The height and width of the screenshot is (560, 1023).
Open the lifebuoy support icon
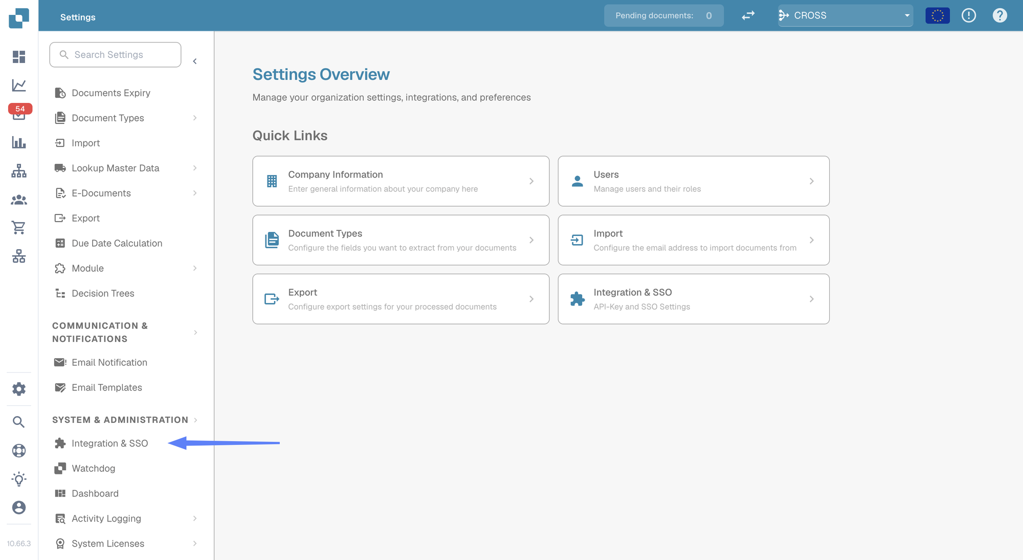pyautogui.click(x=19, y=450)
